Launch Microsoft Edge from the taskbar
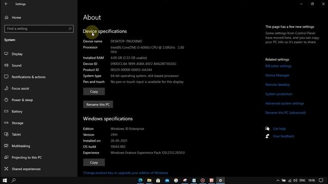The width and height of the screenshot is (328, 184). point(140,180)
